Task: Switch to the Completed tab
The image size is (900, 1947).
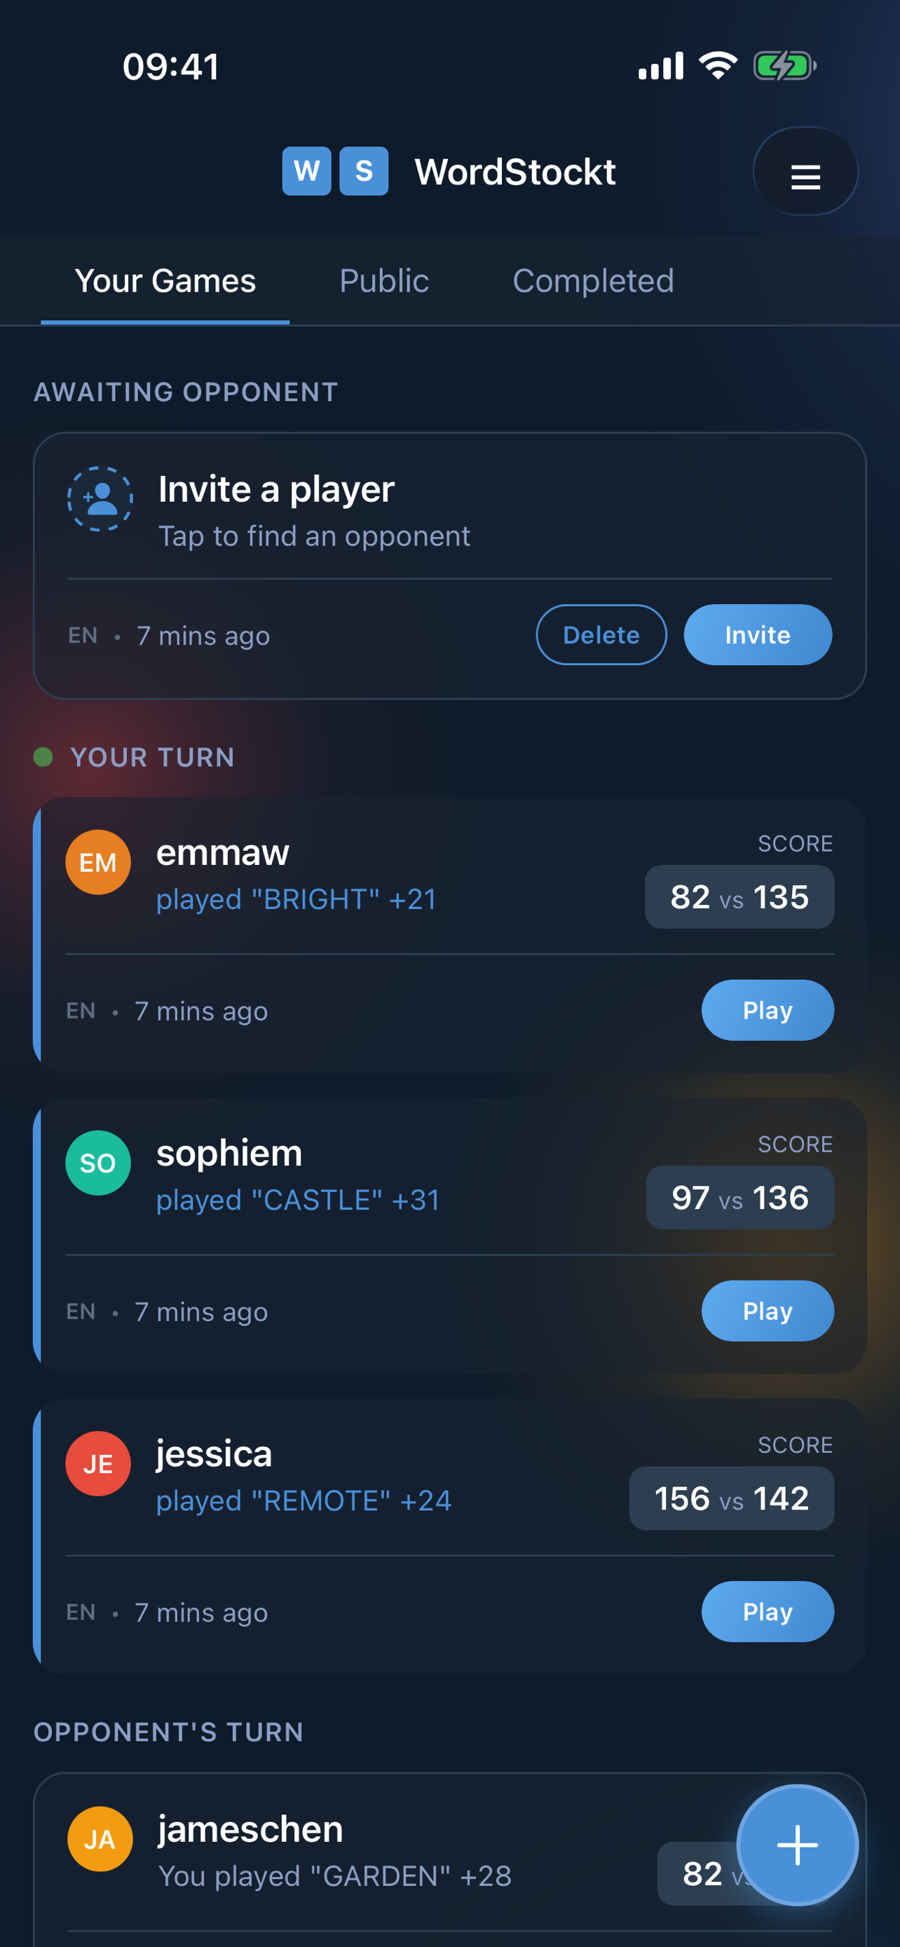Action: [592, 280]
